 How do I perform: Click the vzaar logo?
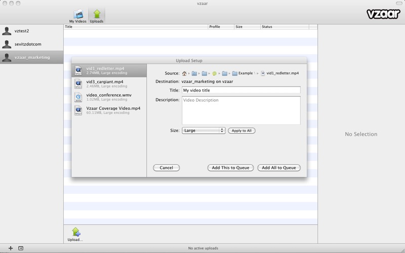coord(383,14)
